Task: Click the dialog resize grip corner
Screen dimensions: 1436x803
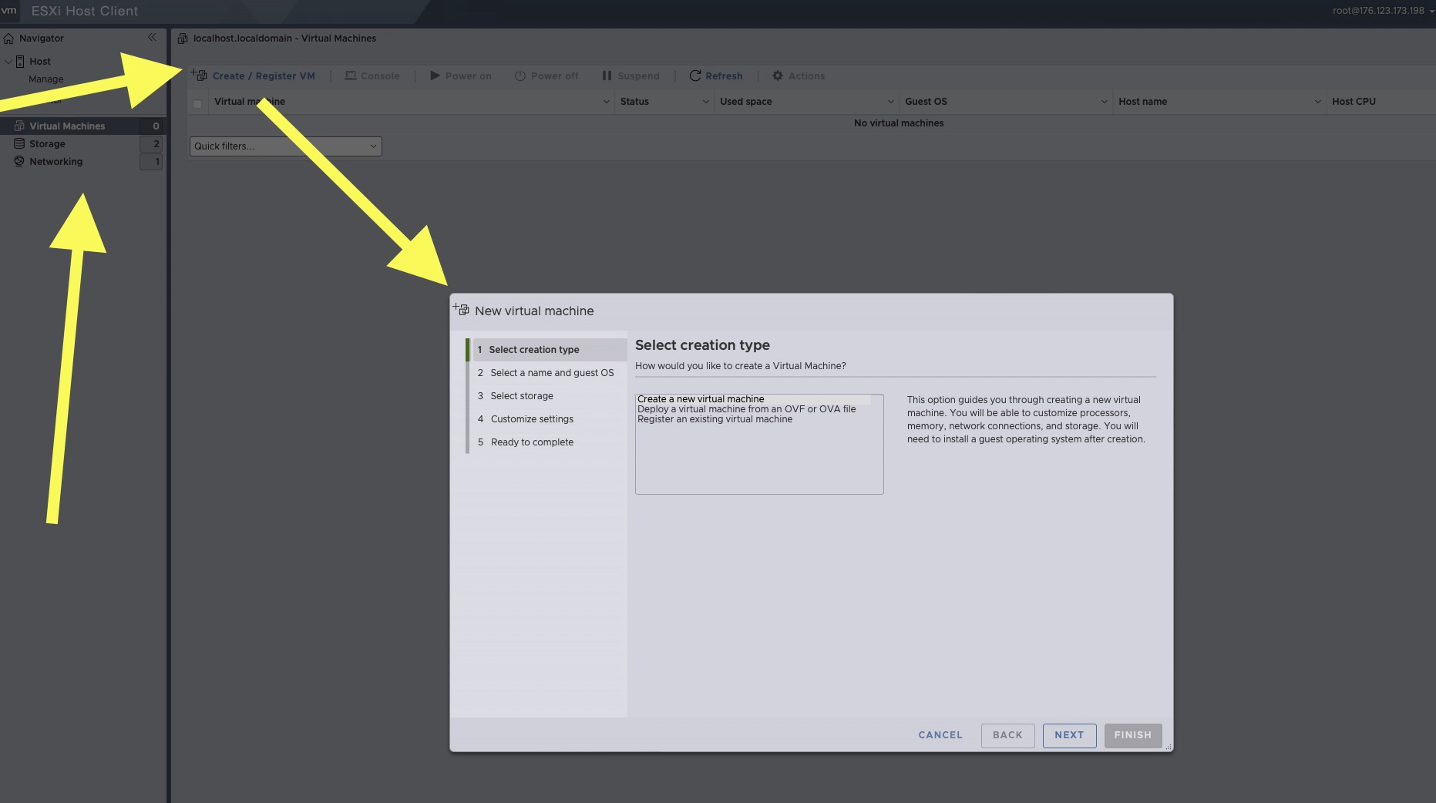Action: coord(1169,747)
